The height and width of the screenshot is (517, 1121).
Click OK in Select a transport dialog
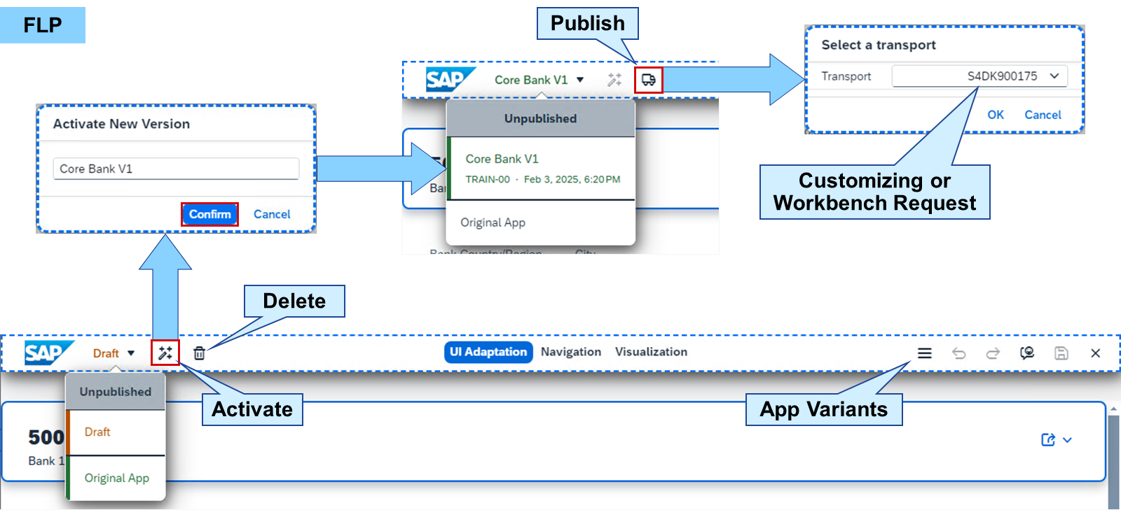coord(996,115)
